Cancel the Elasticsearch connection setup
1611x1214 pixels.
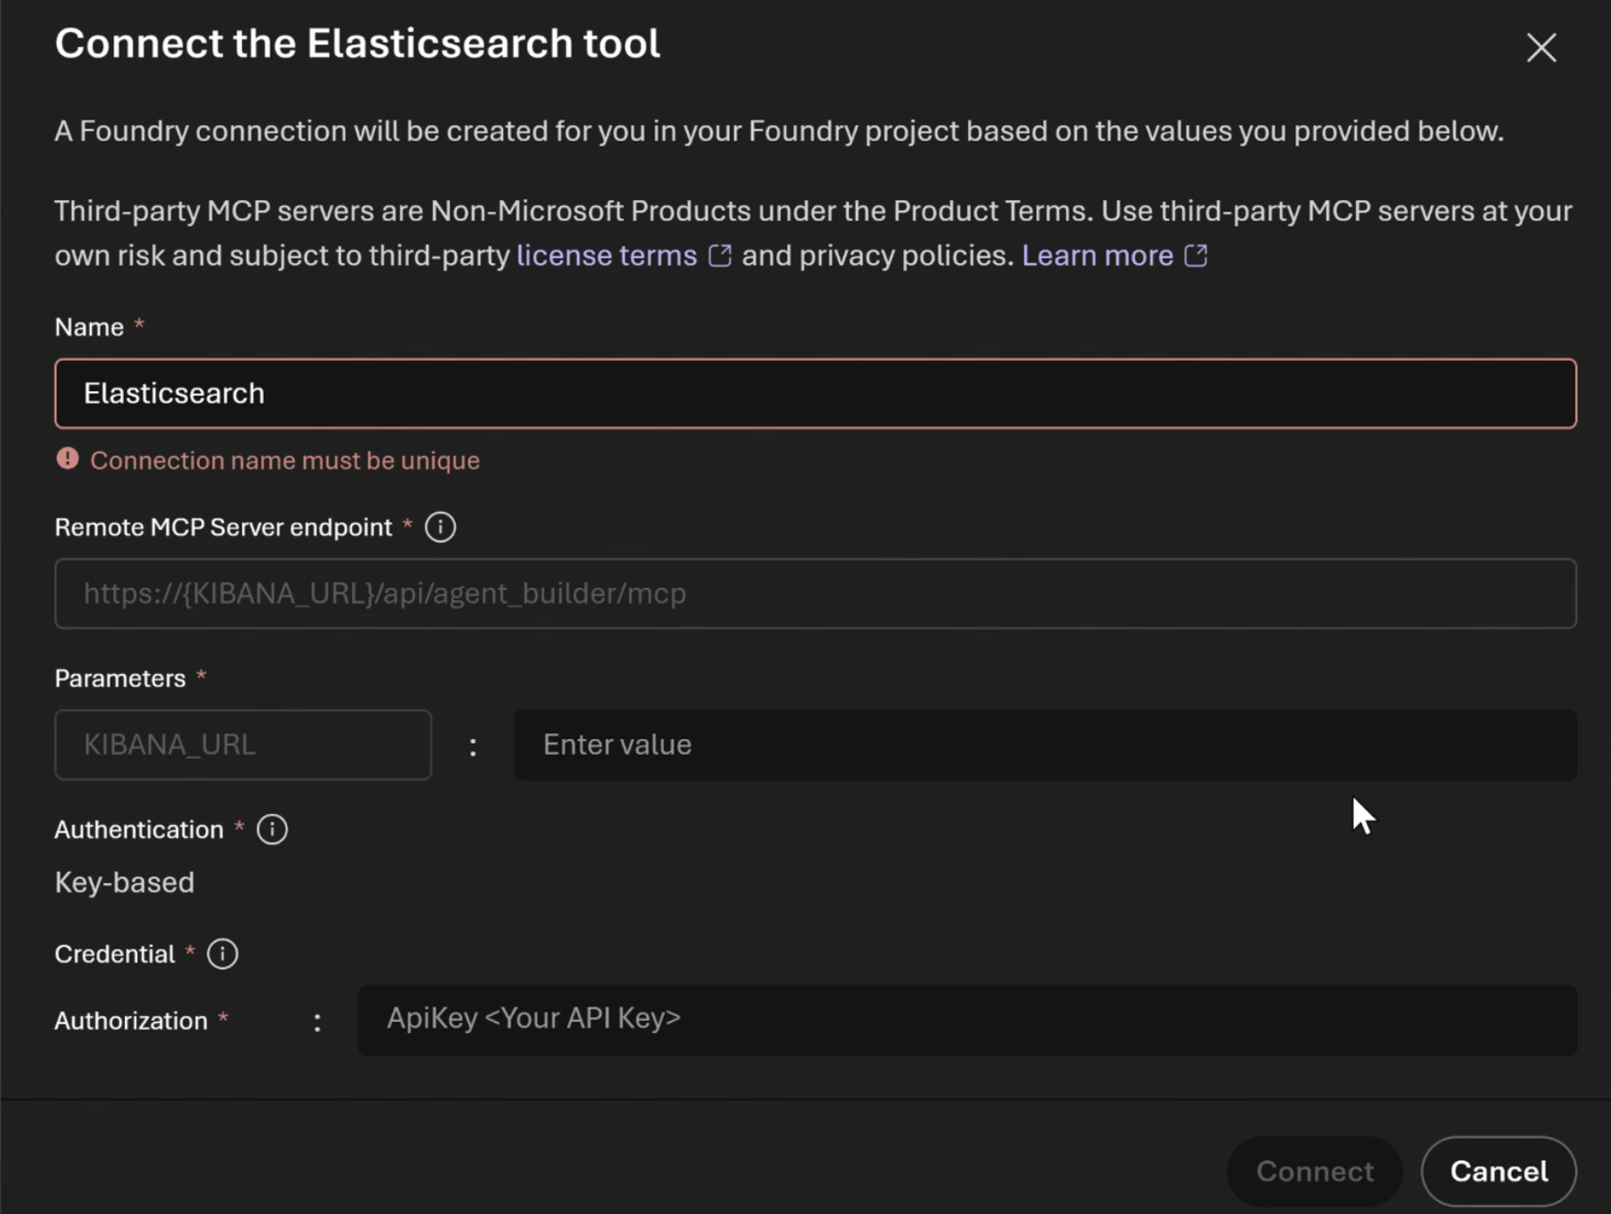tap(1498, 1171)
